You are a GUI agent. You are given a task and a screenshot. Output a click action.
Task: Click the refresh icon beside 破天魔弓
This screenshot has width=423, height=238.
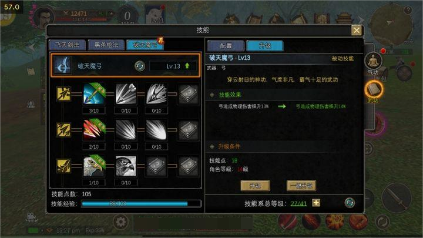tap(140, 66)
